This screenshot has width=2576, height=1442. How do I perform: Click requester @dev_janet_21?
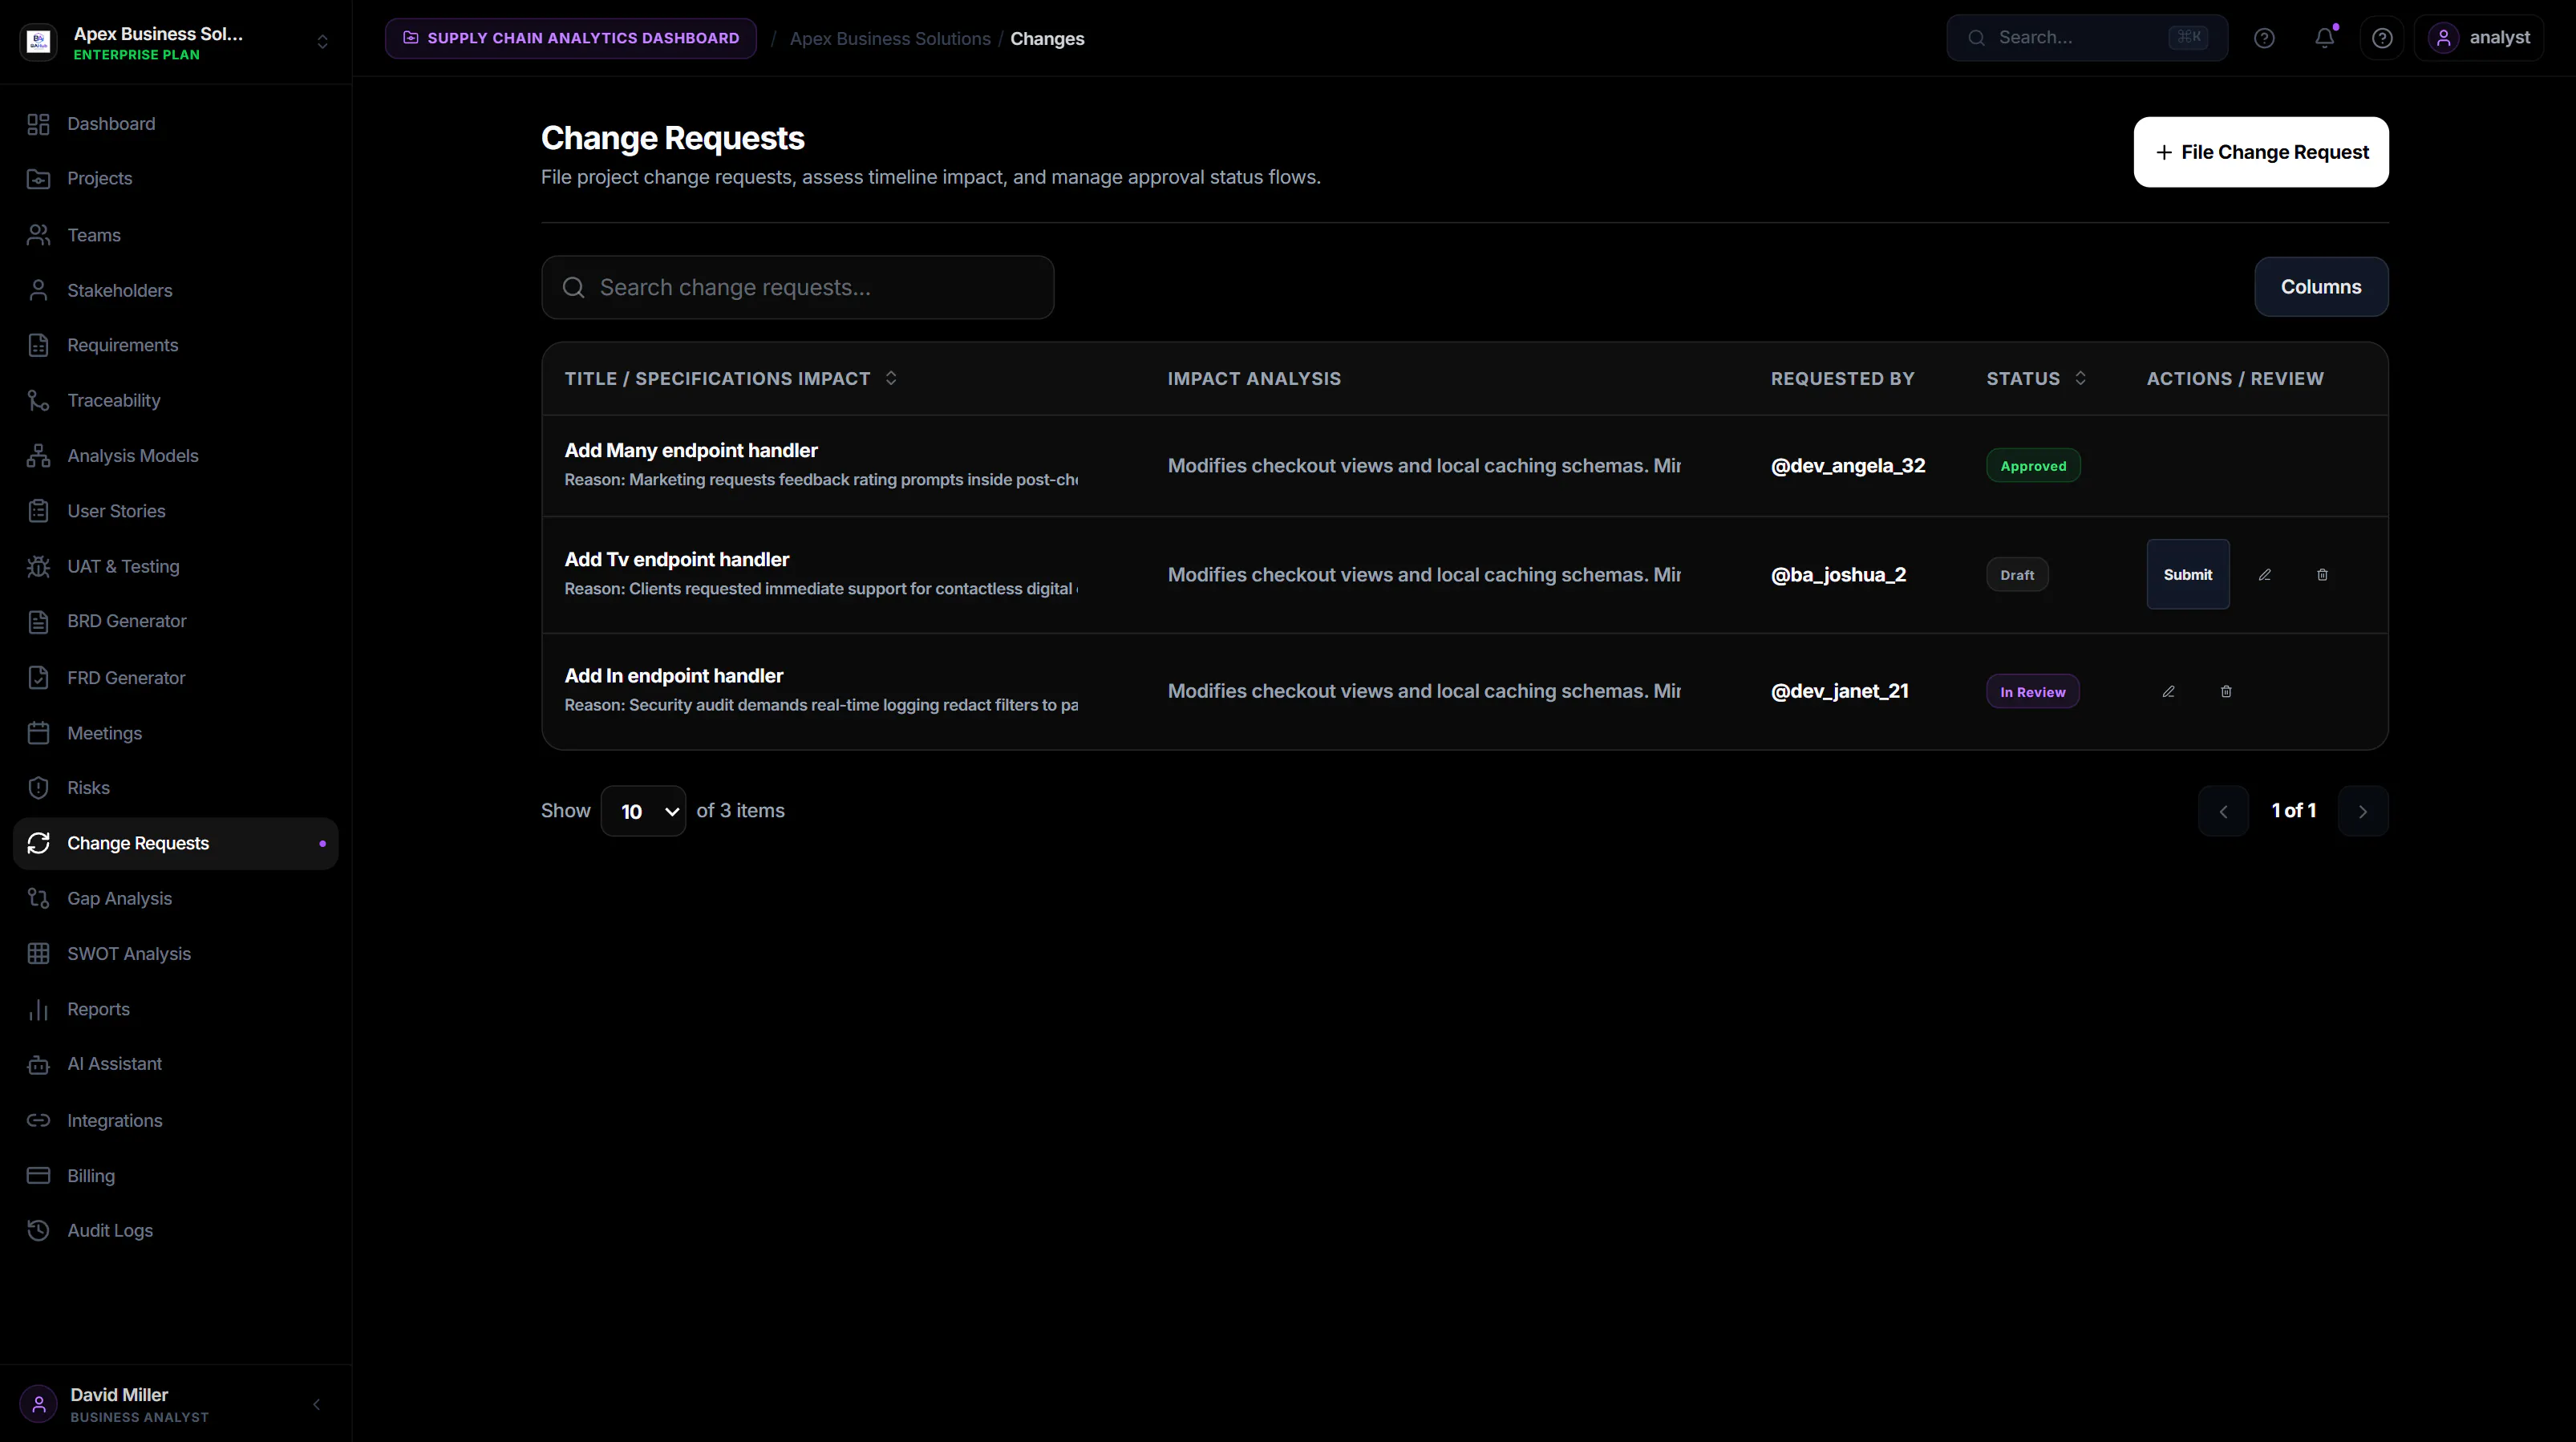[x=1840, y=692]
